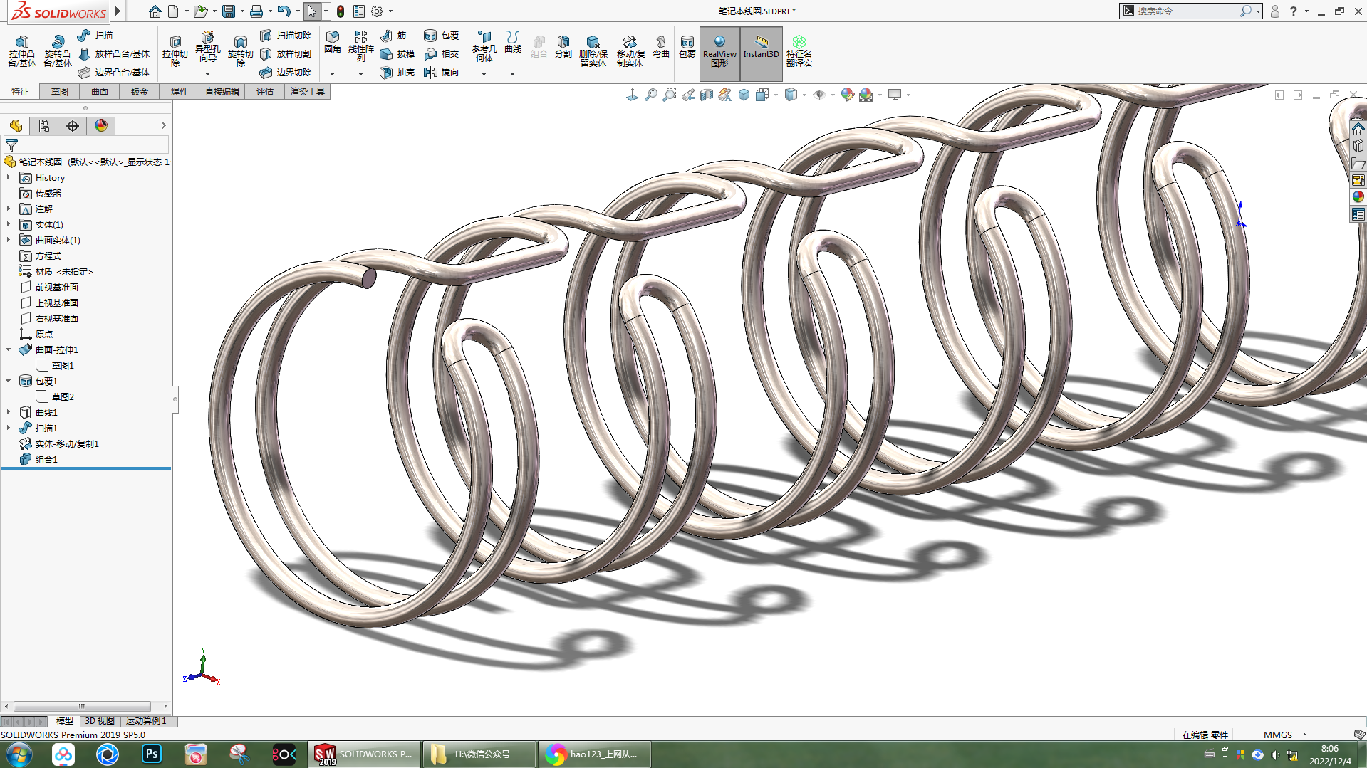Screen dimensions: 1367x768
Task: Open the 参考几何体 reference geometry tool
Action: (484, 47)
